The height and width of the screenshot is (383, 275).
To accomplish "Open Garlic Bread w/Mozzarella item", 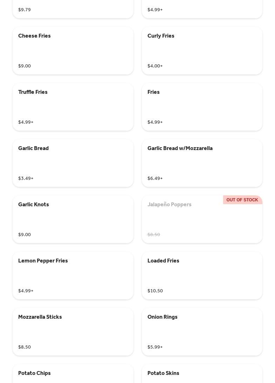I will tap(202, 163).
